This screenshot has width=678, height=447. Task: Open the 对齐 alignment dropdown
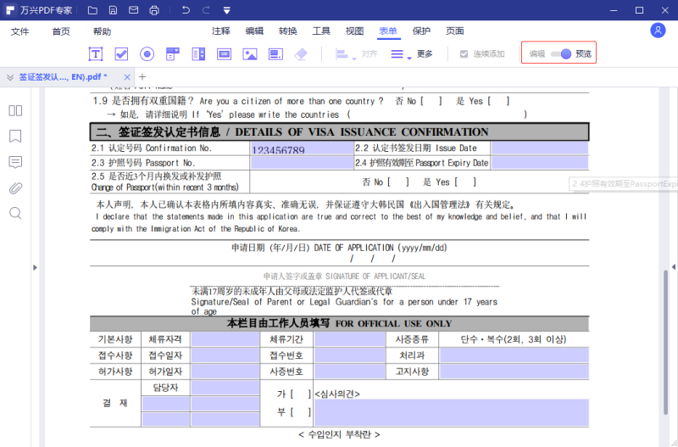point(356,54)
